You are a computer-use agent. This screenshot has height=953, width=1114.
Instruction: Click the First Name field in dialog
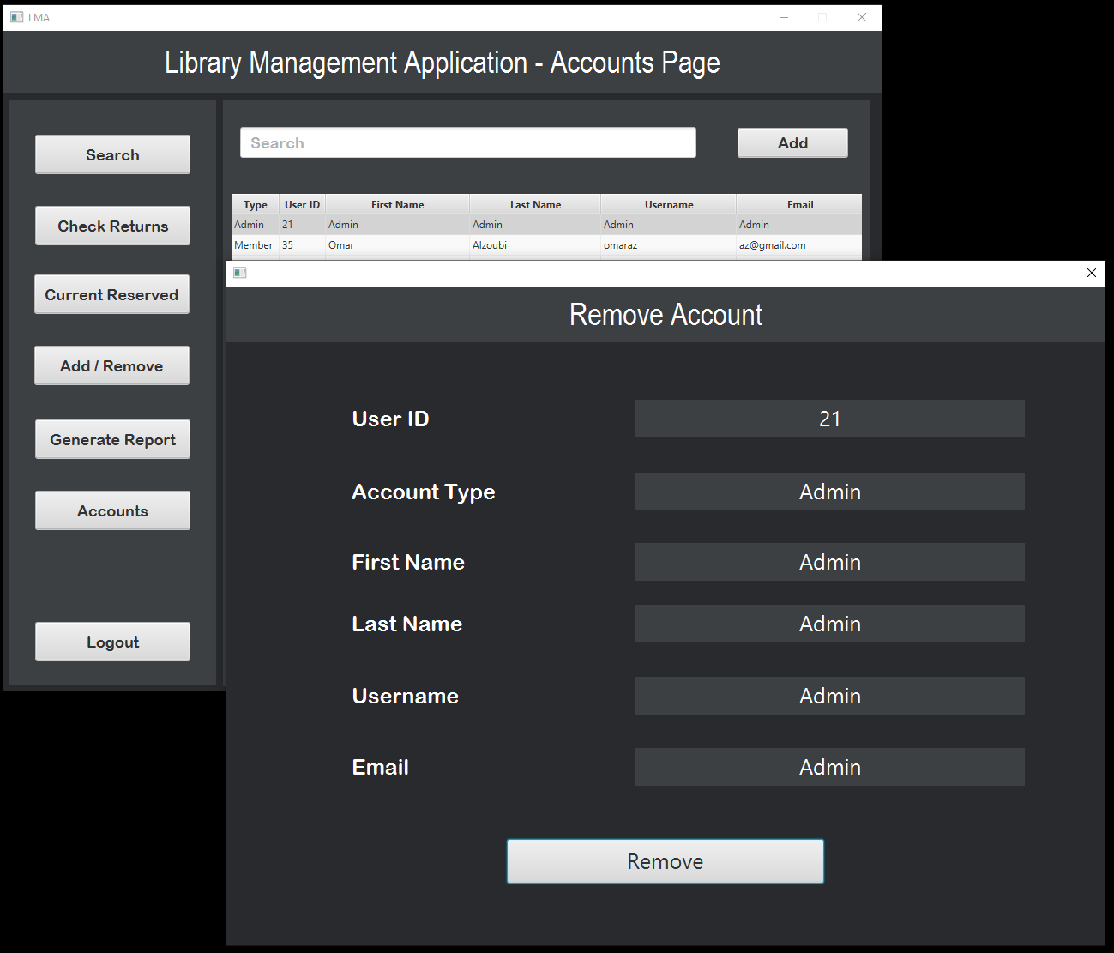[829, 562]
